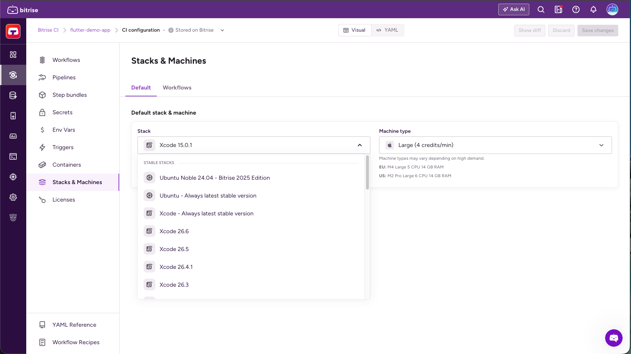The width and height of the screenshot is (631, 354).
Task: Click the Bitrise logo in header
Action: 23,10
